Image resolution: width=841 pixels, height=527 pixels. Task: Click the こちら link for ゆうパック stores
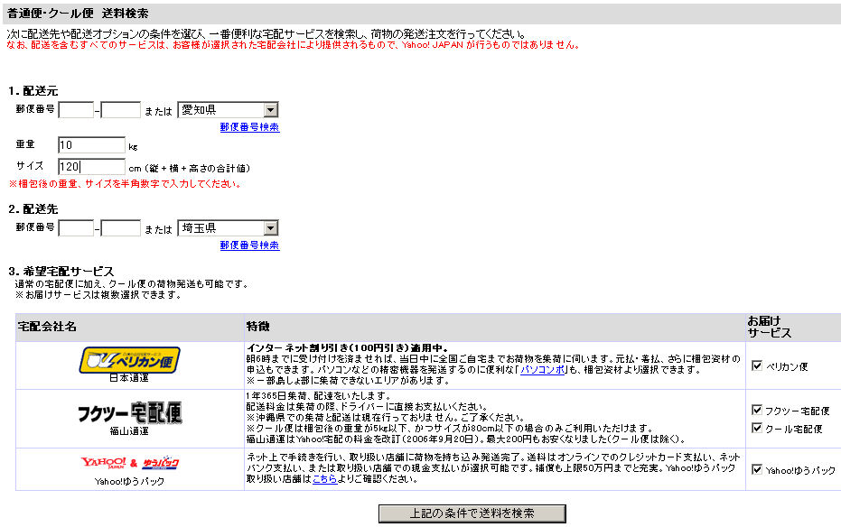(x=324, y=479)
